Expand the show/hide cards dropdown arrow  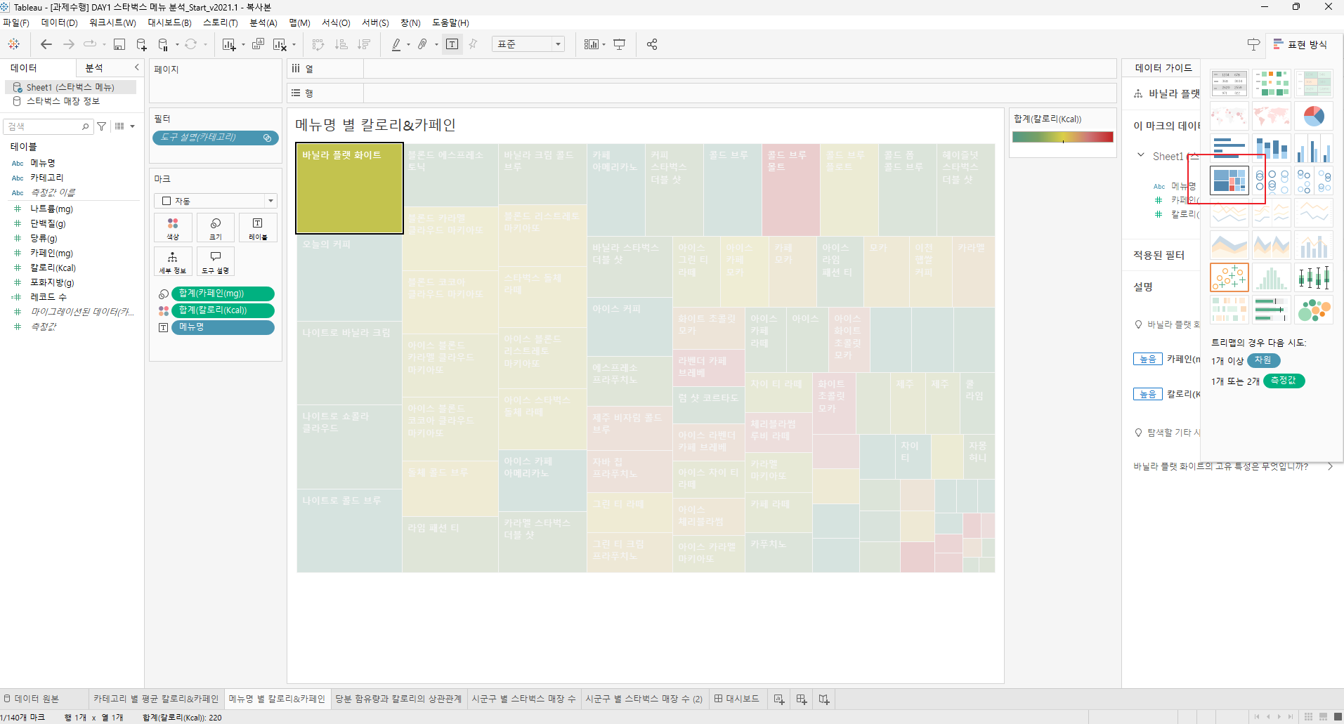click(x=604, y=45)
